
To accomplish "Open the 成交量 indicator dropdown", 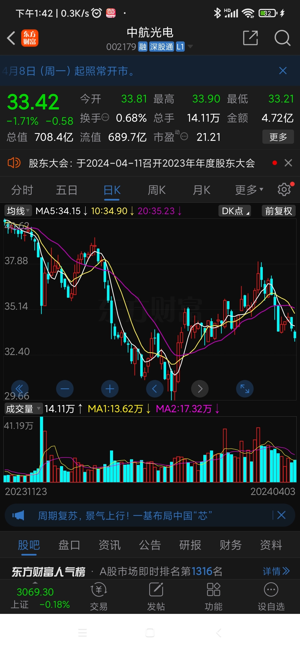I will point(23,409).
